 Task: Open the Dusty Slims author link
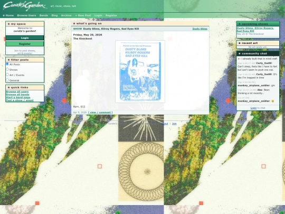pos(199,29)
